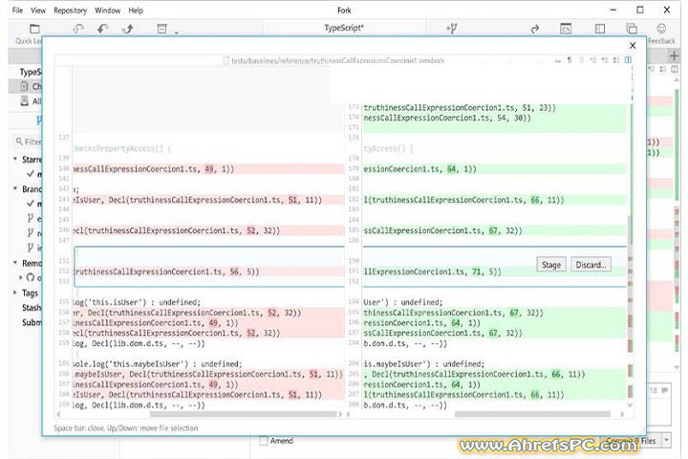
Task: Select the All Commits sidebar item
Action: pyautogui.click(x=26, y=101)
